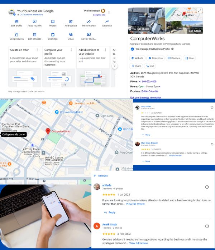This screenshot has width=215, height=250.
Task: Click the Directions button
Action: [156, 58]
